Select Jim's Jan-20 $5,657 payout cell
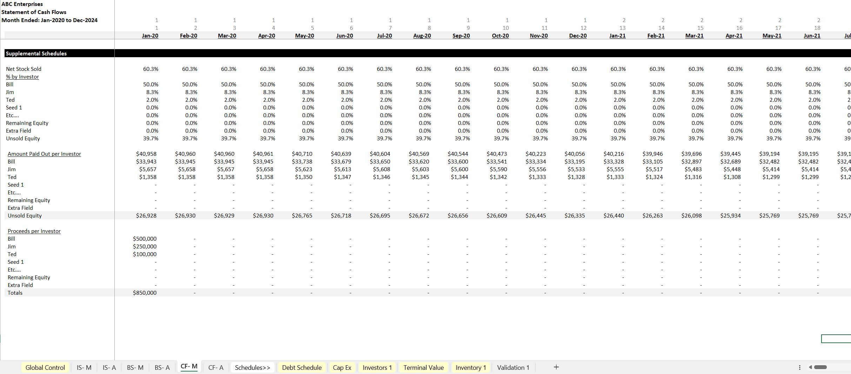851x374 pixels. [148, 169]
